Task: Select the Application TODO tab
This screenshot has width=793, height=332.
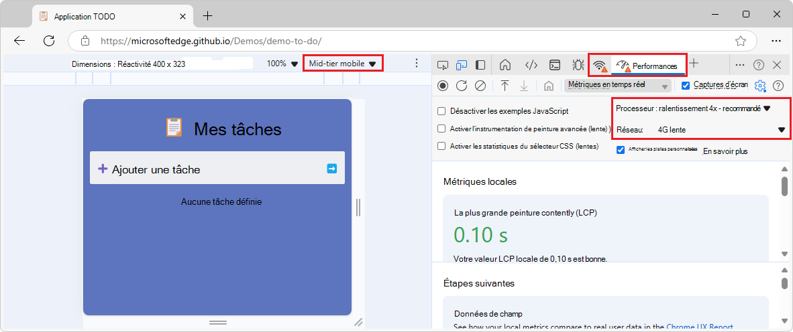Action: 113,16
